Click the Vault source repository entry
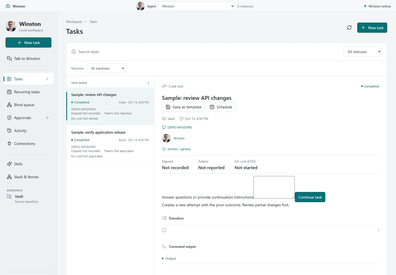 28,199
